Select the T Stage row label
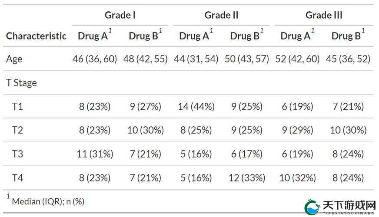 click(x=21, y=83)
